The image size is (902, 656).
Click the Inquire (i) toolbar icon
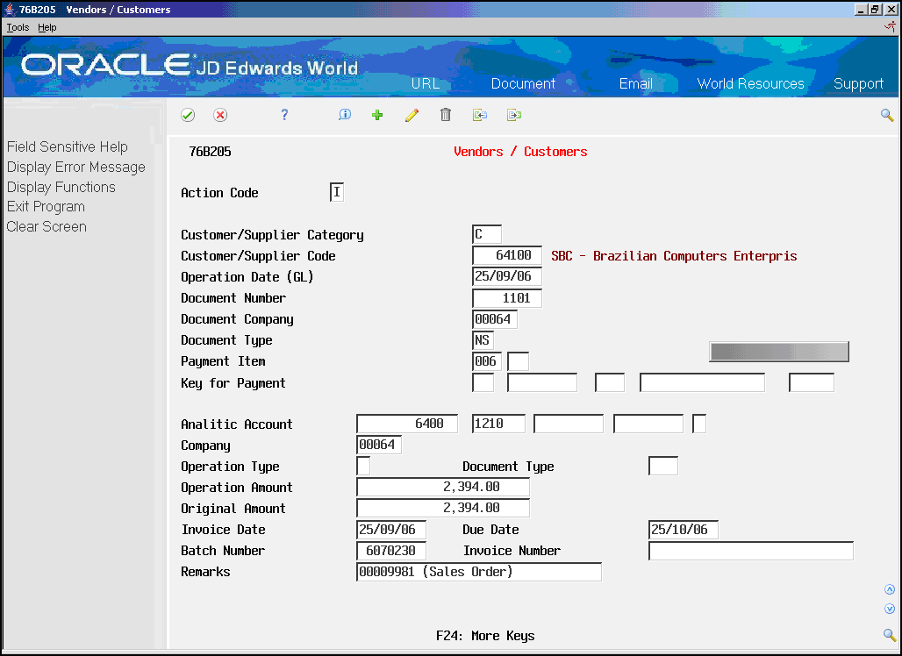345,115
